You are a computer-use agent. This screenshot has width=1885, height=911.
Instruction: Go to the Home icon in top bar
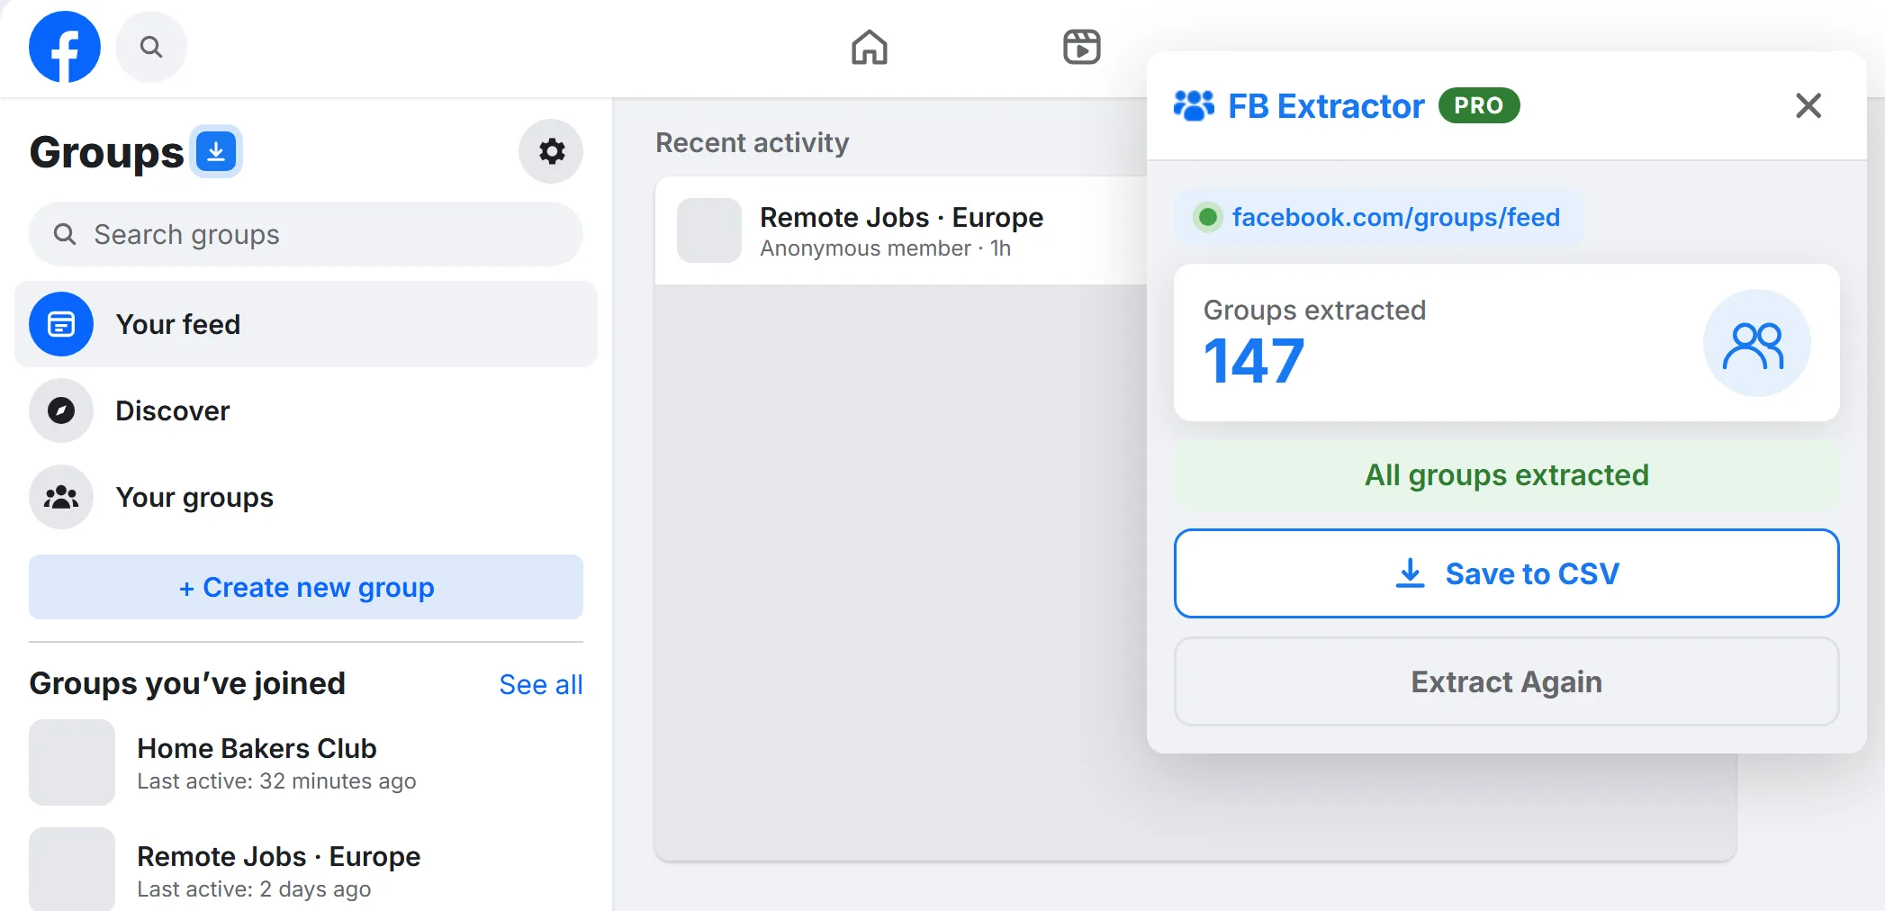click(870, 47)
